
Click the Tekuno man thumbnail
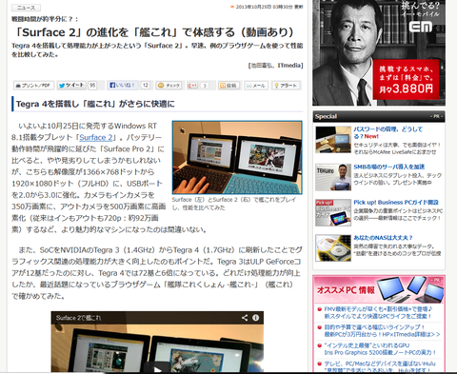(333, 177)
